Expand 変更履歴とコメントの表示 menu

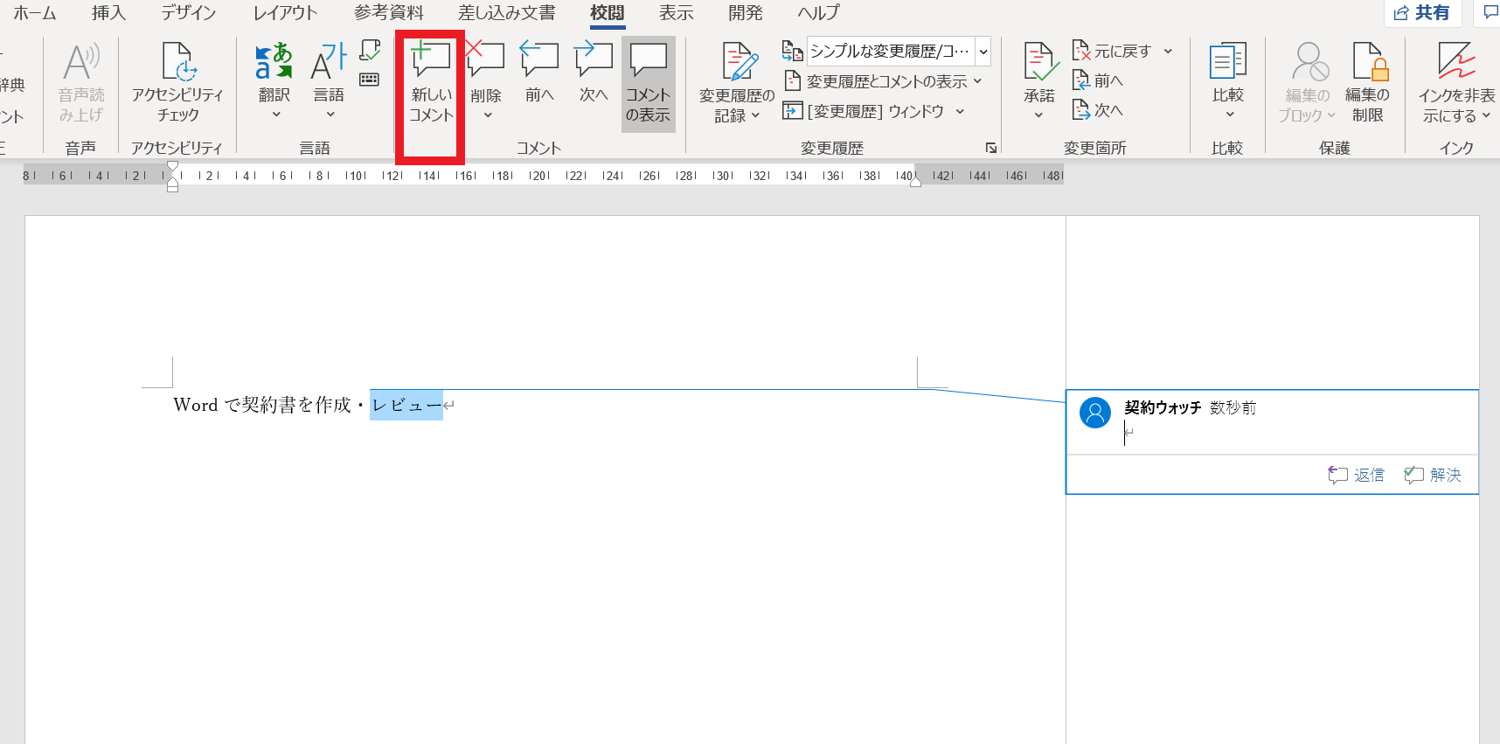click(883, 81)
